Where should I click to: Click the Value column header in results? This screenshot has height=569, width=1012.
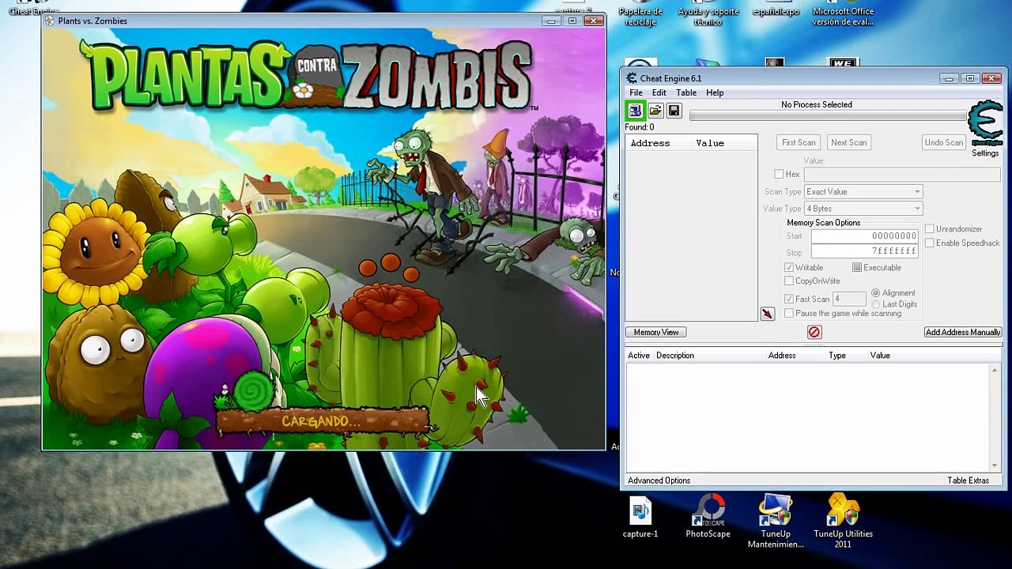coord(710,144)
